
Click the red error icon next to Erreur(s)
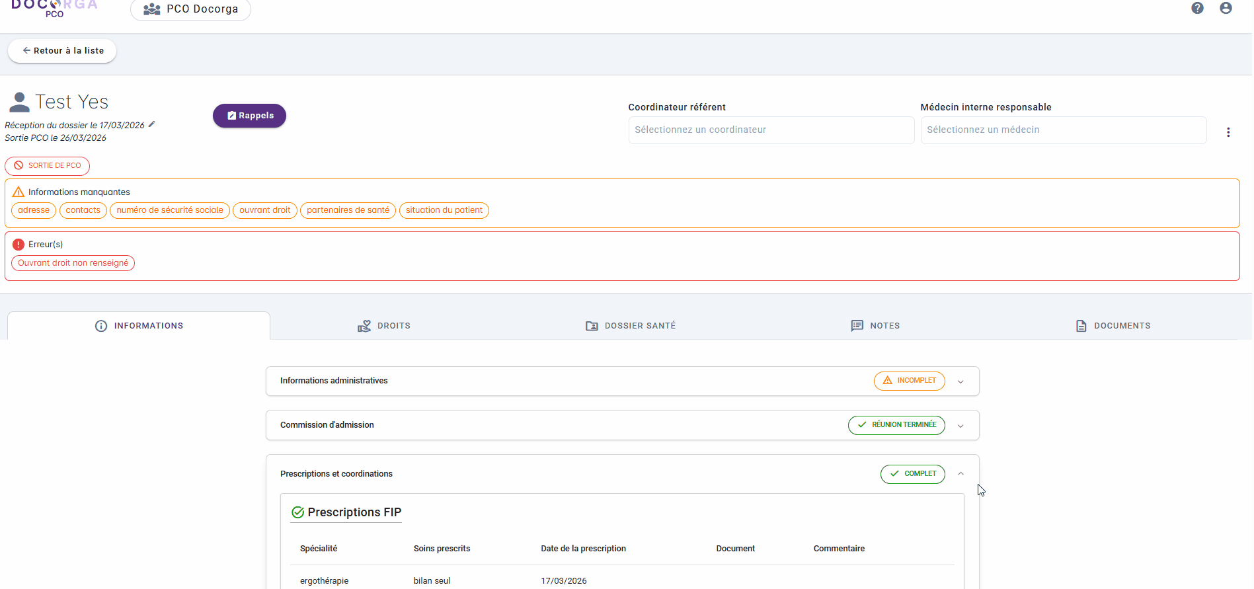(x=19, y=245)
